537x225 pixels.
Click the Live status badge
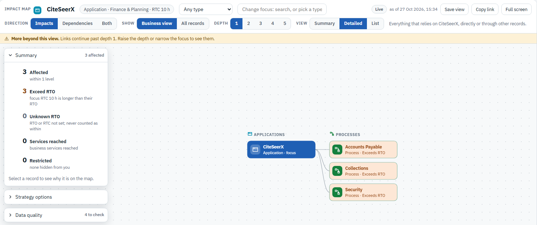tap(379, 9)
